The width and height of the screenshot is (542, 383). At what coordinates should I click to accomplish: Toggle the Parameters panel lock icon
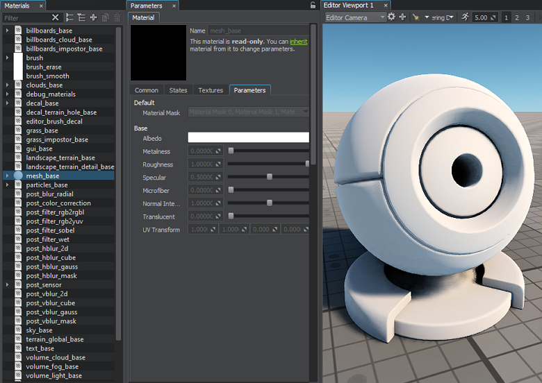[313, 6]
